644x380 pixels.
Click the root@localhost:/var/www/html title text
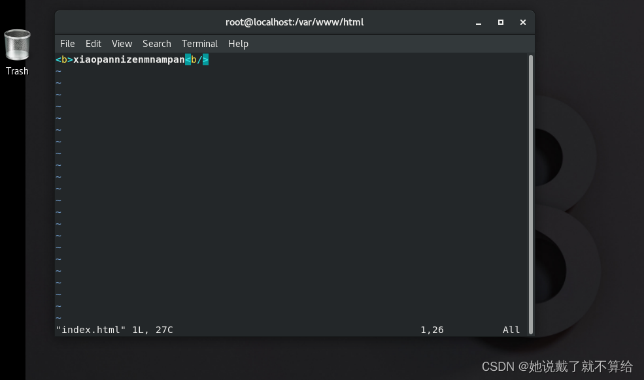click(294, 22)
